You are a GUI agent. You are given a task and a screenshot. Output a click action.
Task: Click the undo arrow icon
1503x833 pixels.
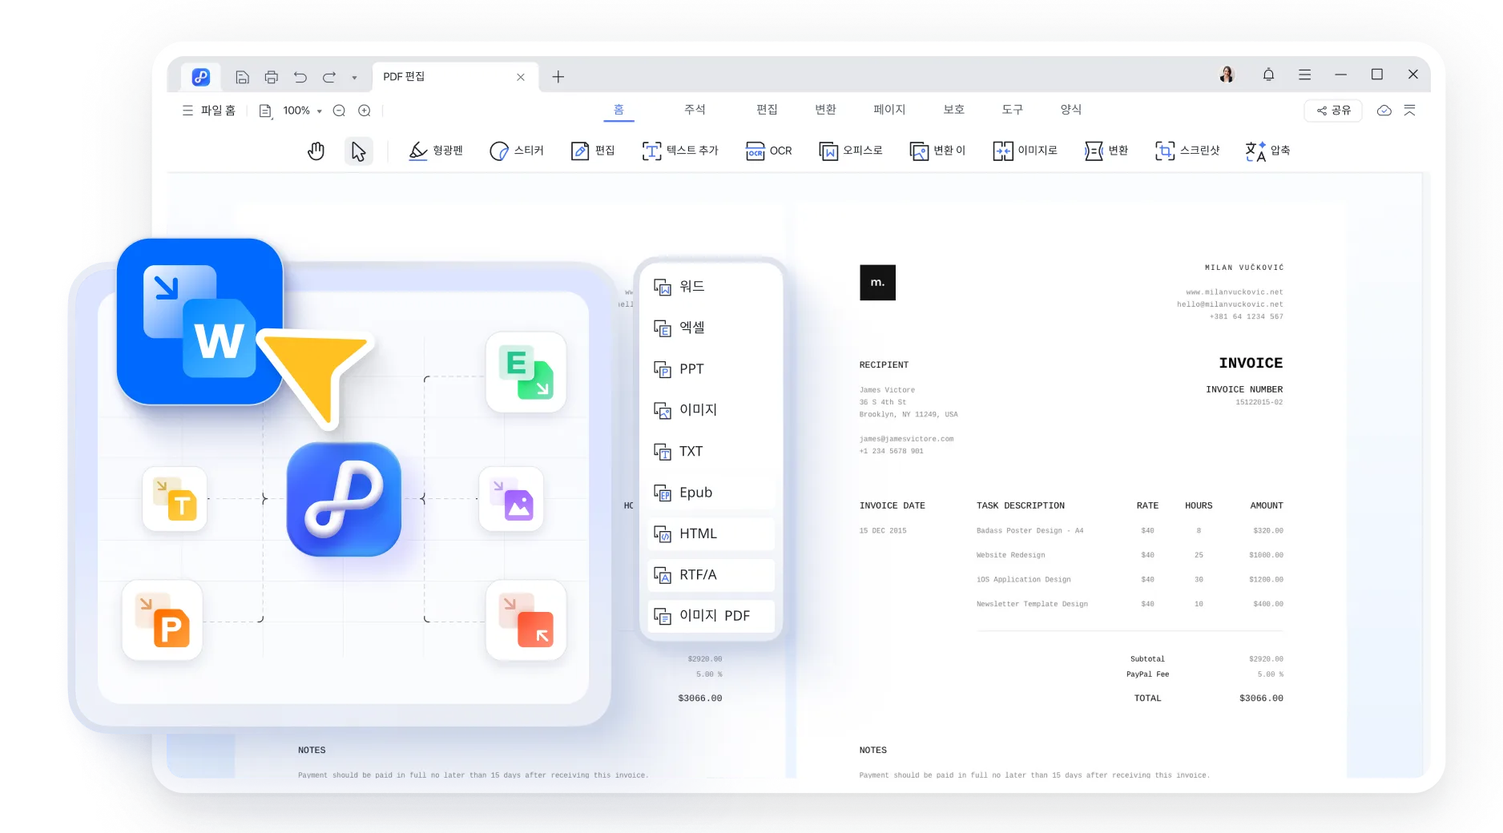(300, 77)
